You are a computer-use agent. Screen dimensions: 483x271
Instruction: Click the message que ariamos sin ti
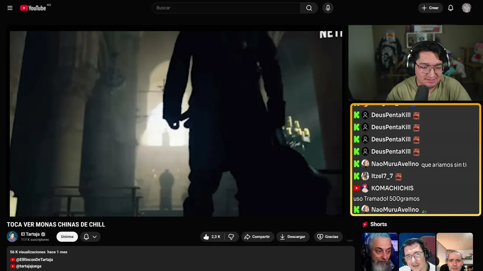(444, 165)
